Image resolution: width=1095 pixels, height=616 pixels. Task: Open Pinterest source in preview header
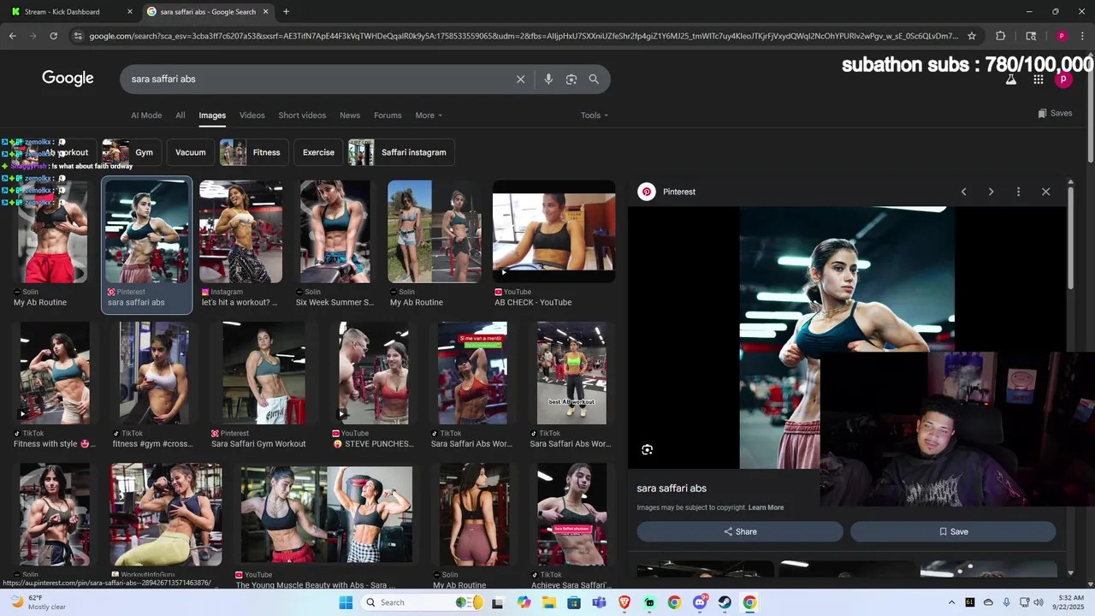pos(667,192)
